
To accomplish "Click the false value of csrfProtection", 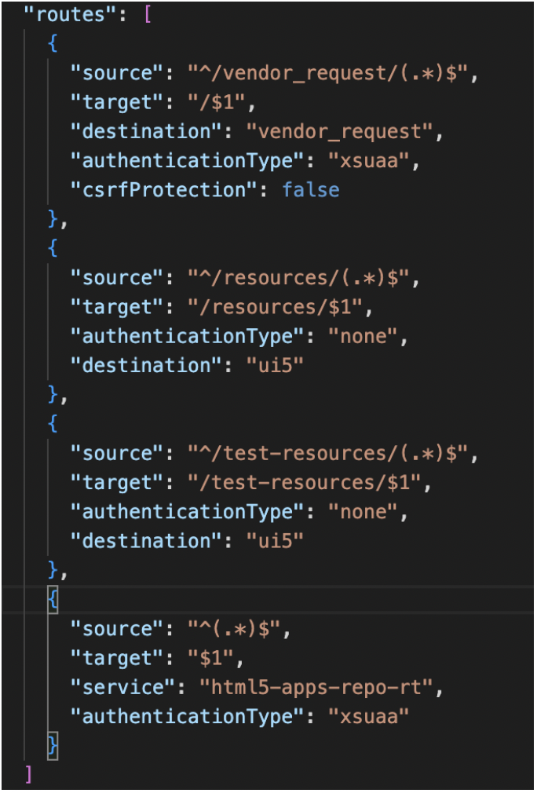I will (x=311, y=189).
